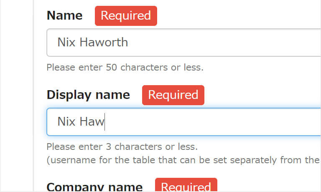
Task: Click the 50 characters or less hint
Action: [125, 67]
